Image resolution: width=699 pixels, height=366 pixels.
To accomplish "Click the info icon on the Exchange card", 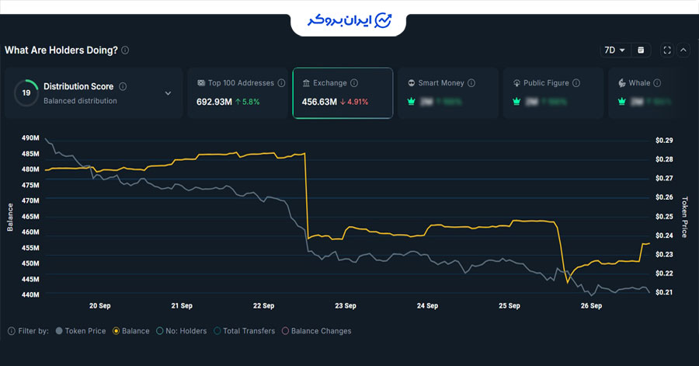I will 354,83.
